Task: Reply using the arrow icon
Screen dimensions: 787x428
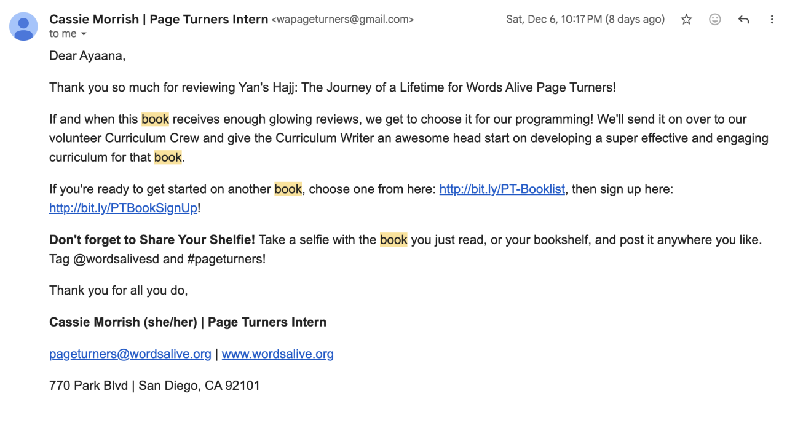Action: [743, 20]
